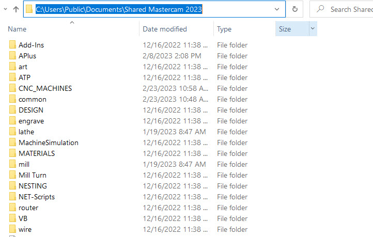The image size is (373, 237).
Task: Select the wire folder icon
Action: [x=12, y=229]
